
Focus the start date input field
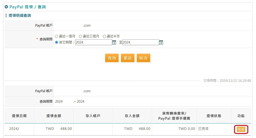pyautogui.click(x=93, y=42)
